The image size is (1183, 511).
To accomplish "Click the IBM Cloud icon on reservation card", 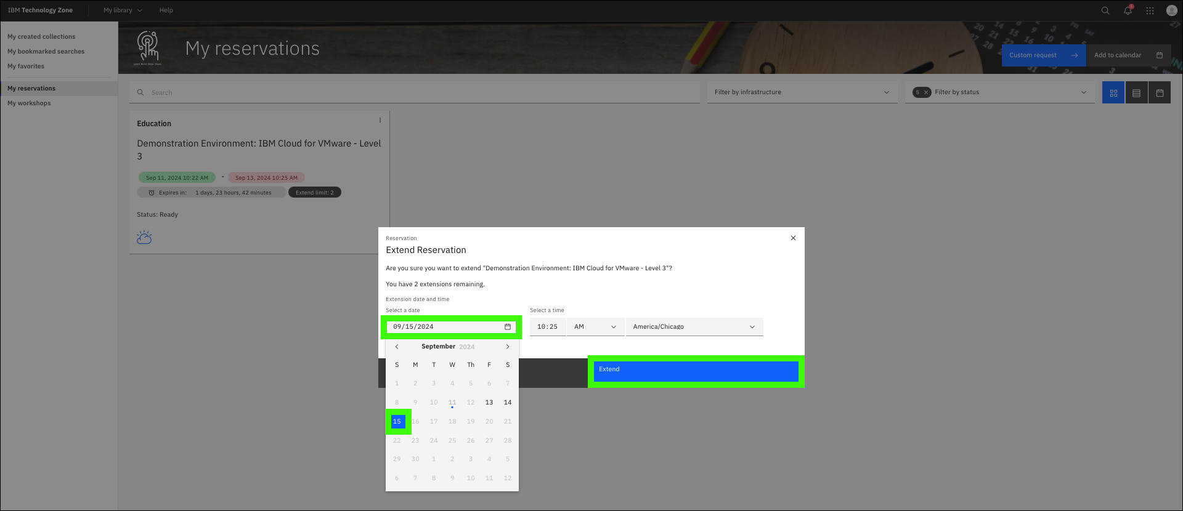I will pos(144,237).
